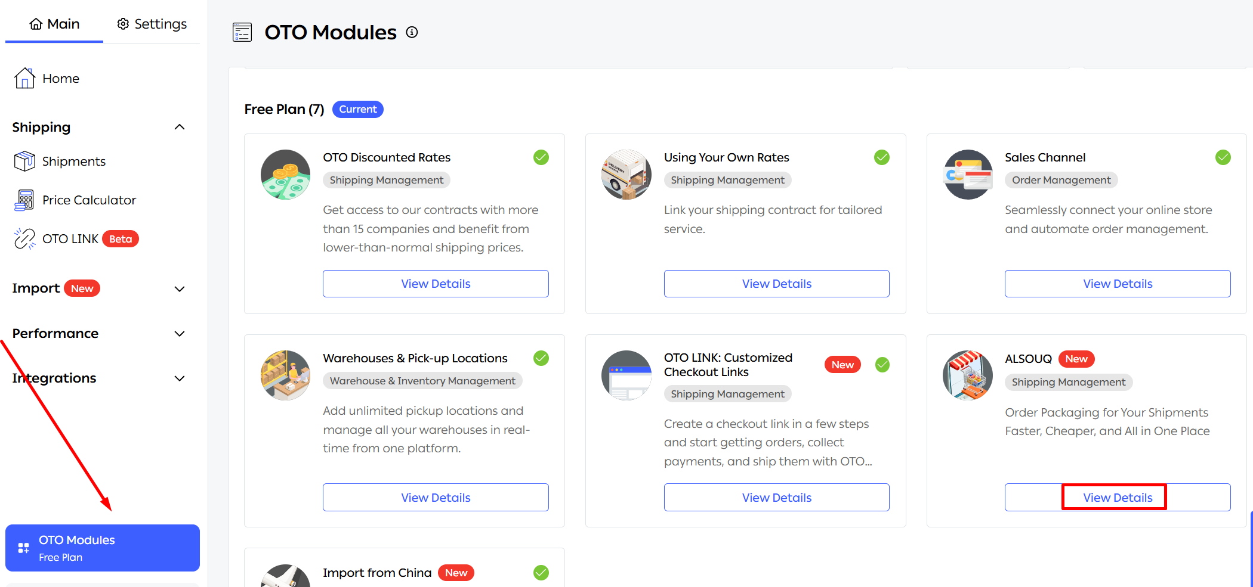The width and height of the screenshot is (1253, 587).
Task: Click the info icon beside OTO Modules title
Action: [412, 32]
